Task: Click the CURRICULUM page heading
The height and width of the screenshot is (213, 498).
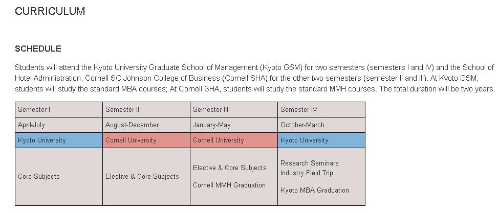Action: pos(50,11)
